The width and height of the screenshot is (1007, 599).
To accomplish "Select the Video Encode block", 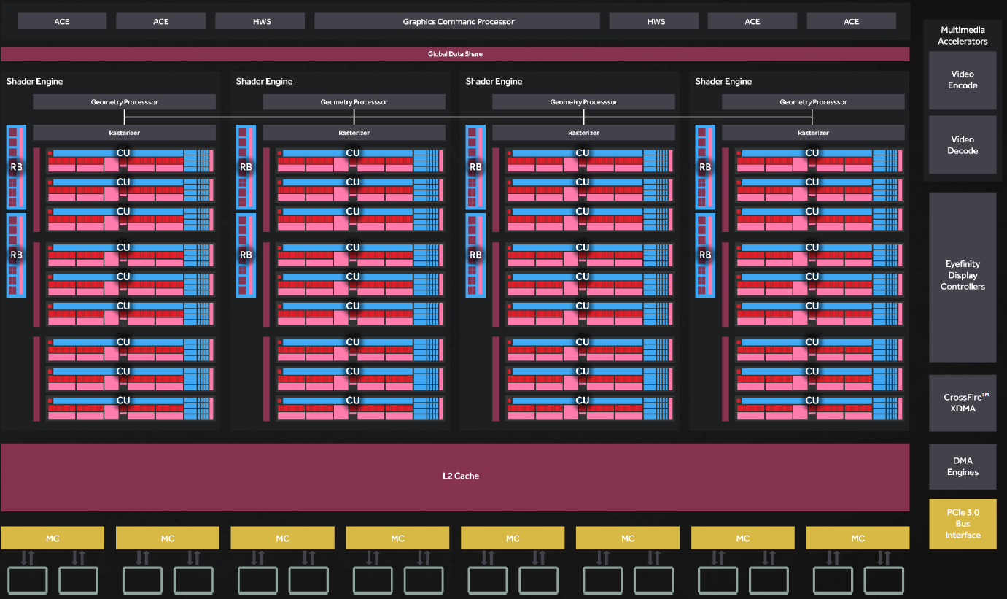I will [962, 80].
